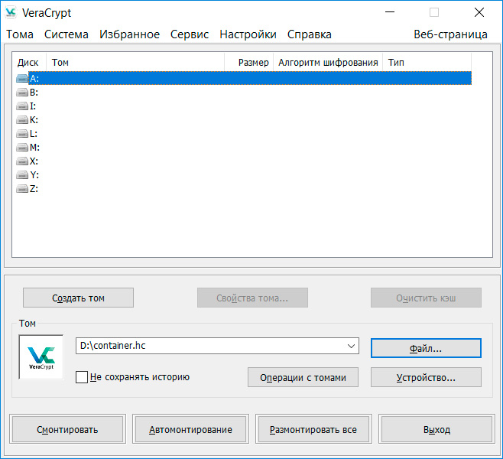
Task: Open the Тома menu
Action: 20,34
